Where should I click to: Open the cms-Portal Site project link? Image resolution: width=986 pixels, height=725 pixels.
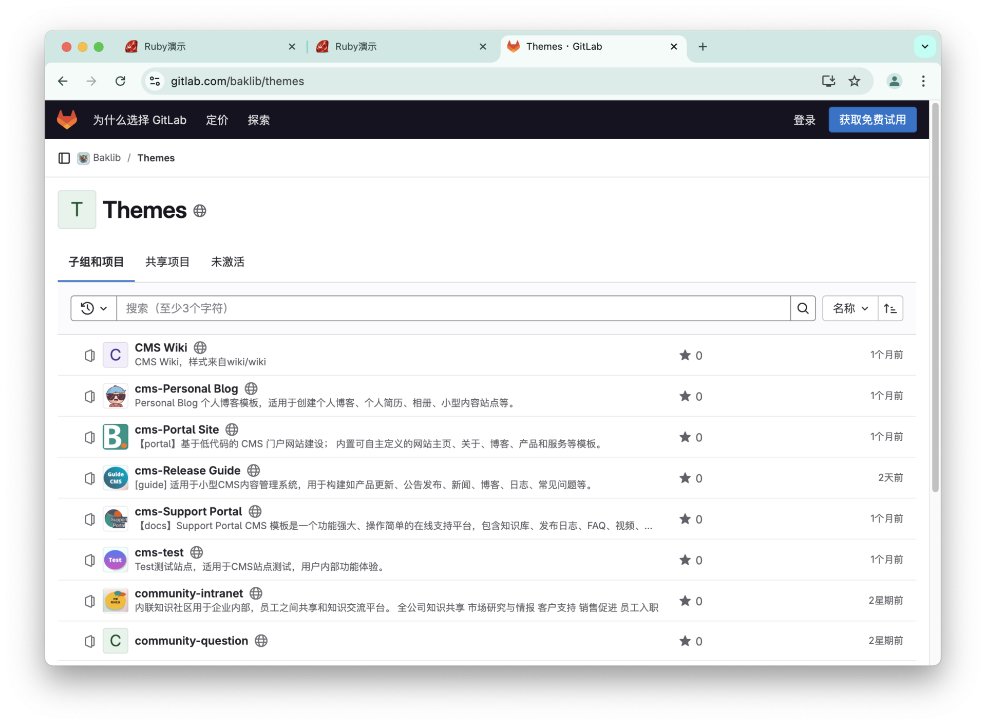(177, 430)
